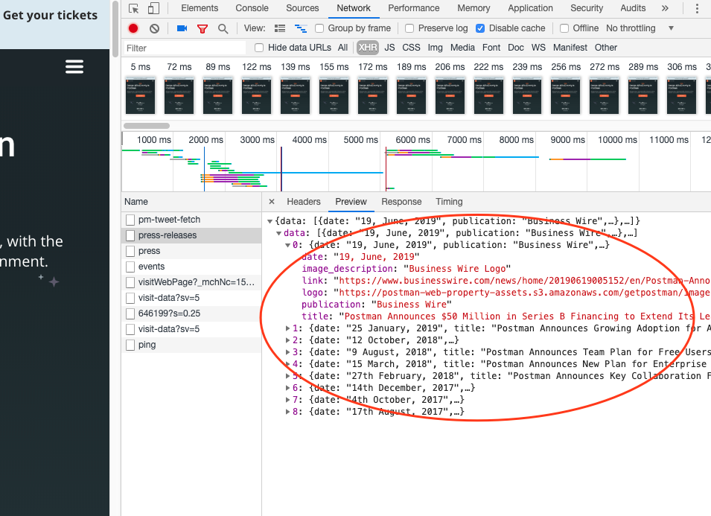
Task: Toggle the waterfall overview view icon
Action: pos(300,28)
